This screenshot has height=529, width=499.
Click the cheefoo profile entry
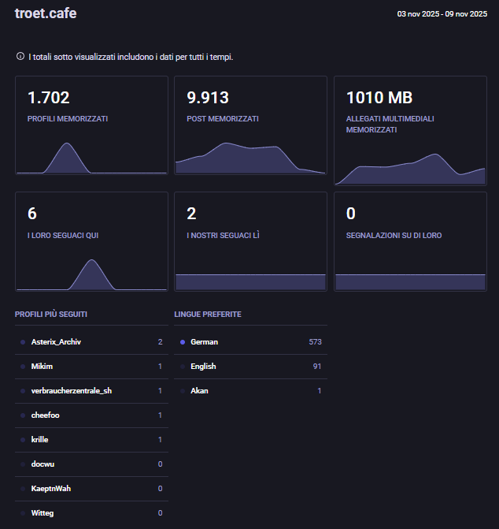[x=47, y=415]
